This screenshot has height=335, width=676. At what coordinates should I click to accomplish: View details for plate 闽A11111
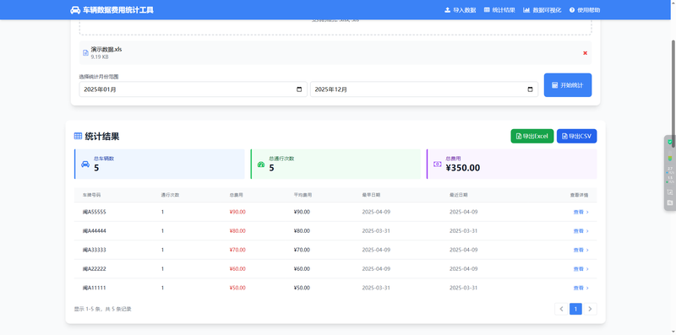click(581, 288)
